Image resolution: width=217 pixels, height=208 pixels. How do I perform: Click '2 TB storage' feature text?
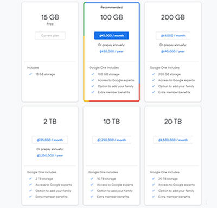click(x=44, y=179)
